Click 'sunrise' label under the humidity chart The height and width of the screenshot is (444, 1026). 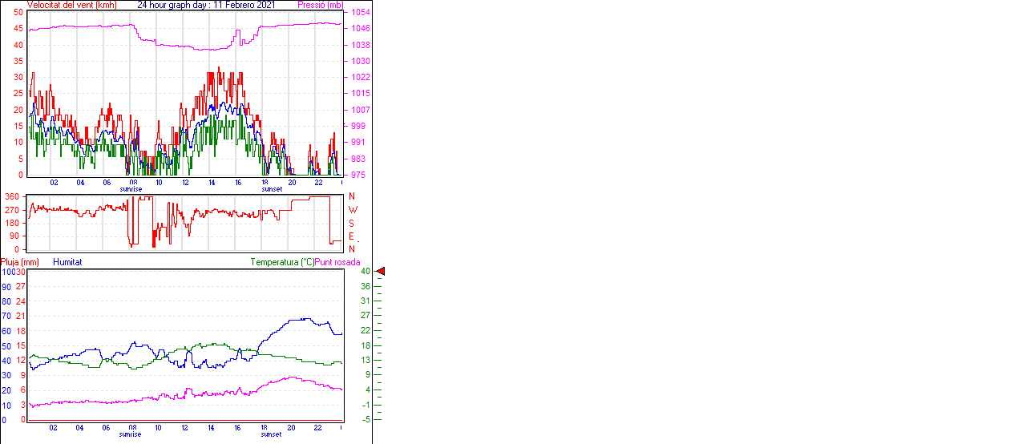(131, 434)
